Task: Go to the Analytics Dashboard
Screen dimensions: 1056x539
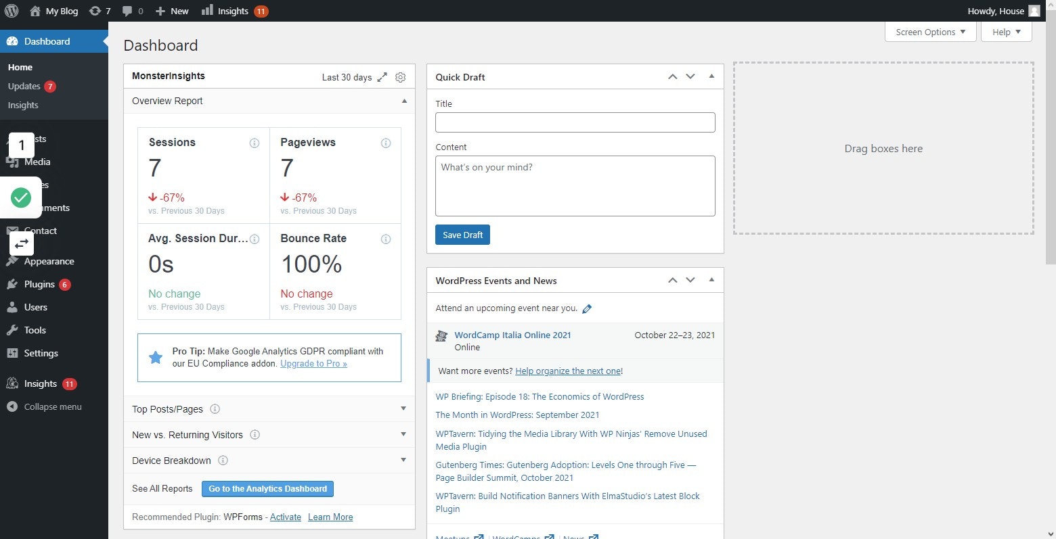Action: point(267,488)
